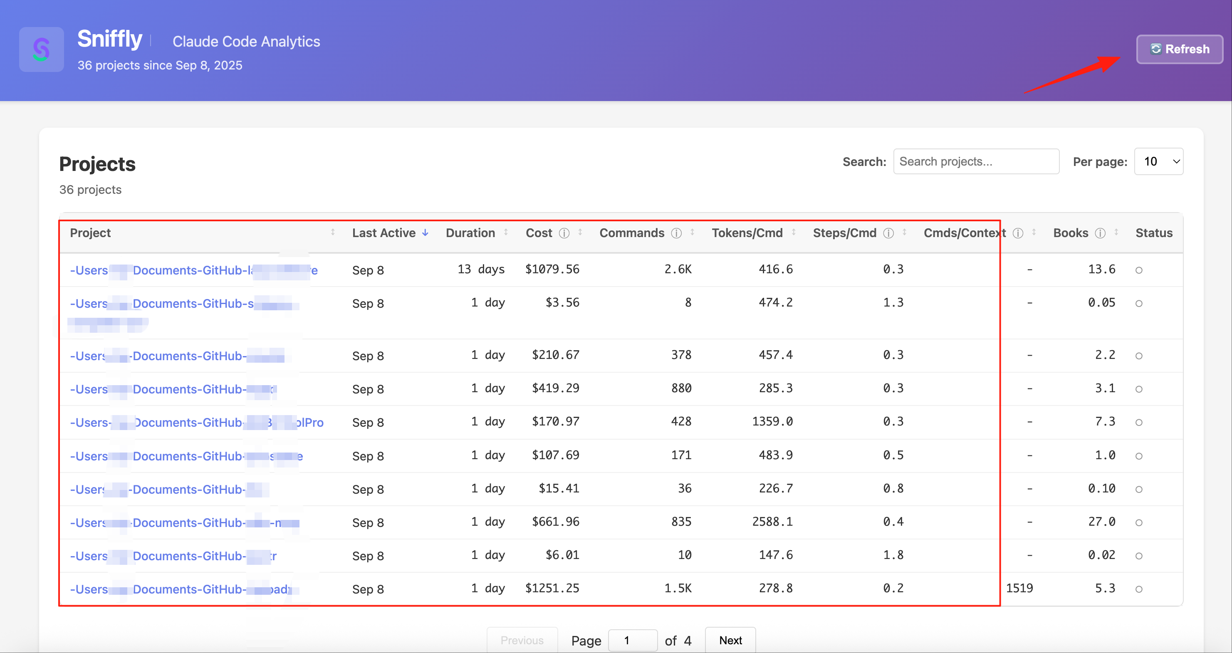The width and height of the screenshot is (1232, 653).
Task: Click the Steps/Cmd info icon
Action: pos(888,233)
